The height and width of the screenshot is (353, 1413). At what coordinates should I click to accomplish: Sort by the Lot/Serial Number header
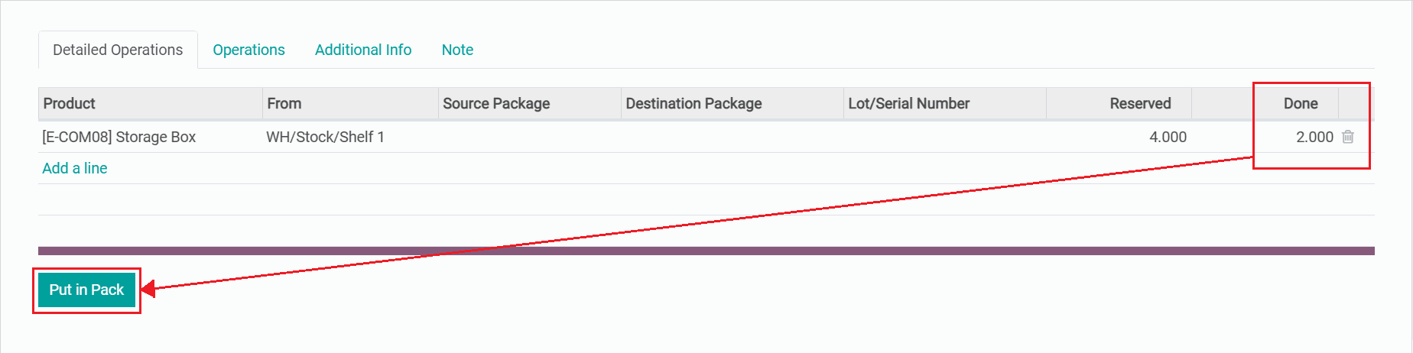[x=908, y=103]
